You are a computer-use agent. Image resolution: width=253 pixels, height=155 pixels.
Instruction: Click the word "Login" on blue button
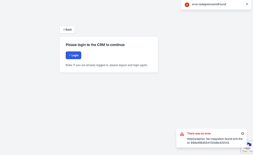tap(75, 56)
